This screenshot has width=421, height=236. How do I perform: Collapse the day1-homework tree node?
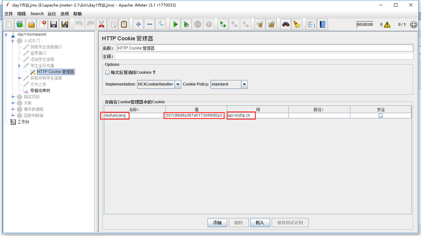pos(6,34)
